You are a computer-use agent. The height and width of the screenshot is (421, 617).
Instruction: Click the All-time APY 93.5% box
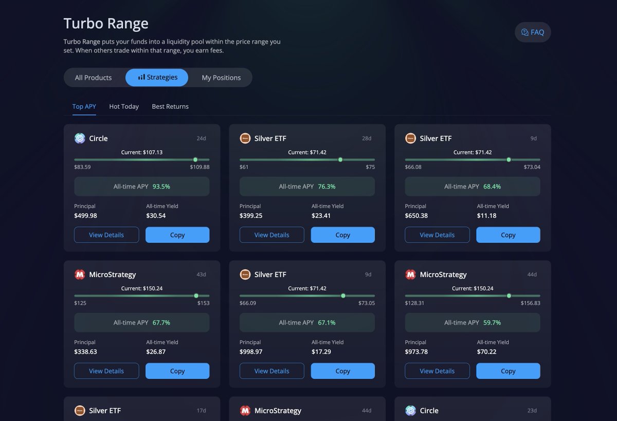pyautogui.click(x=142, y=186)
